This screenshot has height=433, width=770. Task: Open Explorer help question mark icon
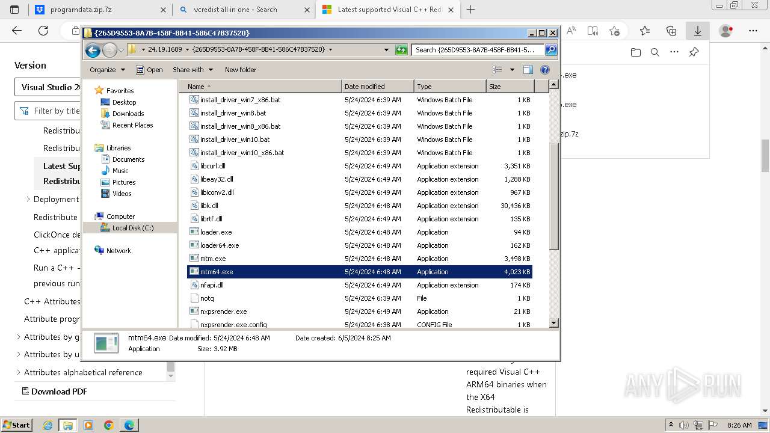tap(545, 70)
